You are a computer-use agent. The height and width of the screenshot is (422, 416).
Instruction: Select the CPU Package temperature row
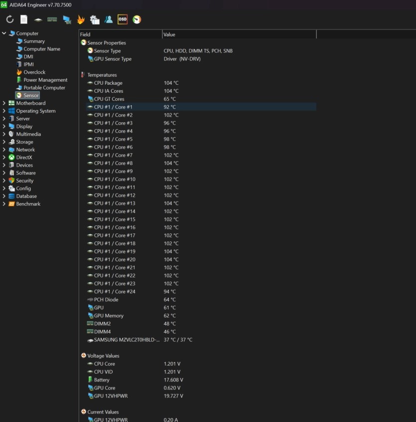(x=108, y=83)
